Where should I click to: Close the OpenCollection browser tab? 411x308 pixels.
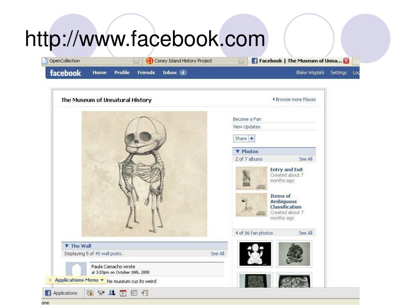[x=136, y=61]
